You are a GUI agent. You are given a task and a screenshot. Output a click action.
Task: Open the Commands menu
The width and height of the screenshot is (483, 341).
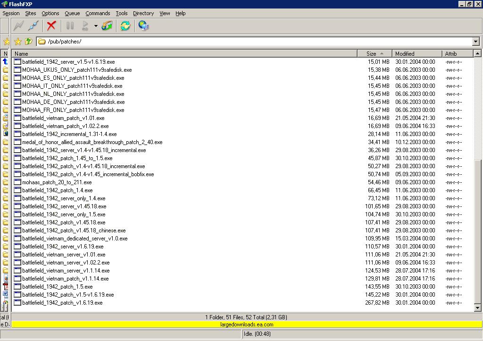(98, 13)
